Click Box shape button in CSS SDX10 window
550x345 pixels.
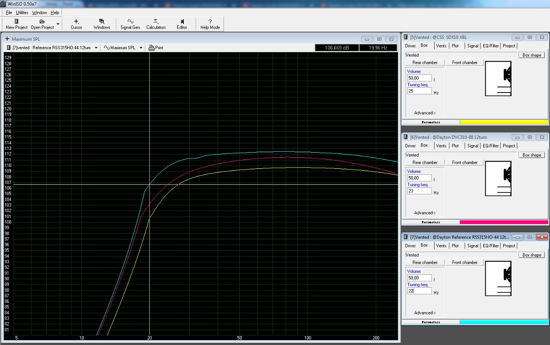point(531,55)
